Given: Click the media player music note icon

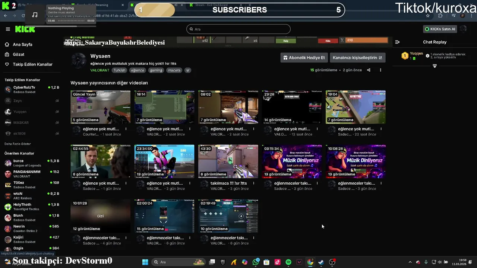Looking at the screenshot, I should (35, 15).
